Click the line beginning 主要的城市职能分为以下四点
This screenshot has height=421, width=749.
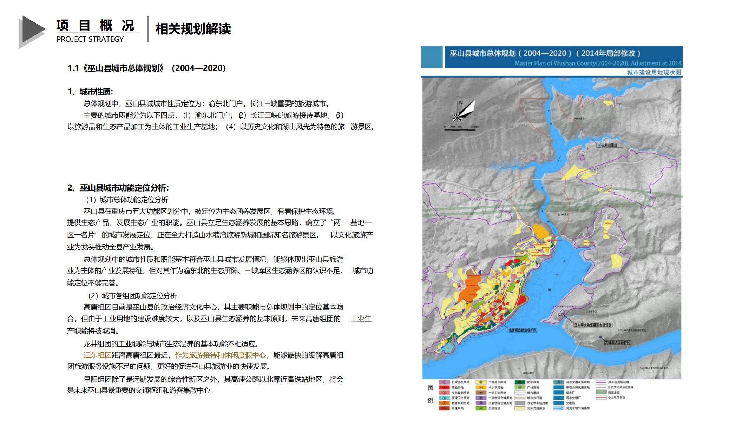click(214, 115)
